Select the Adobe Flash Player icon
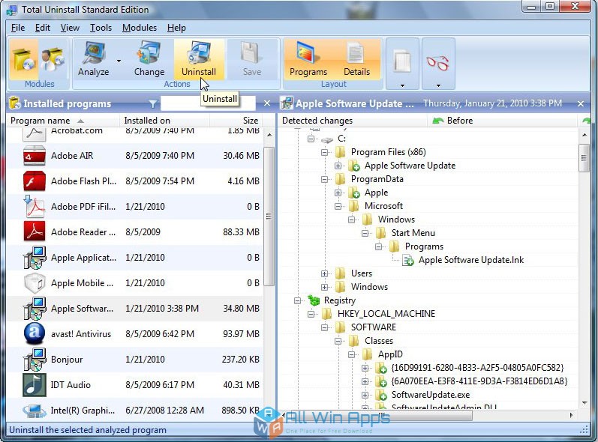Image resolution: width=598 pixels, height=442 pixels. [35, 181]
